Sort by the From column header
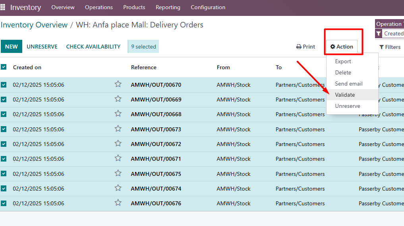 click(x=223, y=67)
